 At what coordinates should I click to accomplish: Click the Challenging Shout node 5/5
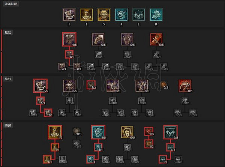coord(171,132)
